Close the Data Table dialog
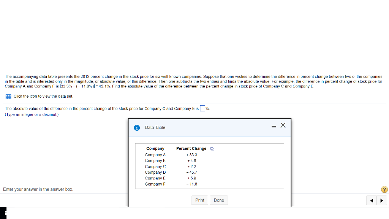This screenshot has width=389, height=219. click(283, 126)
